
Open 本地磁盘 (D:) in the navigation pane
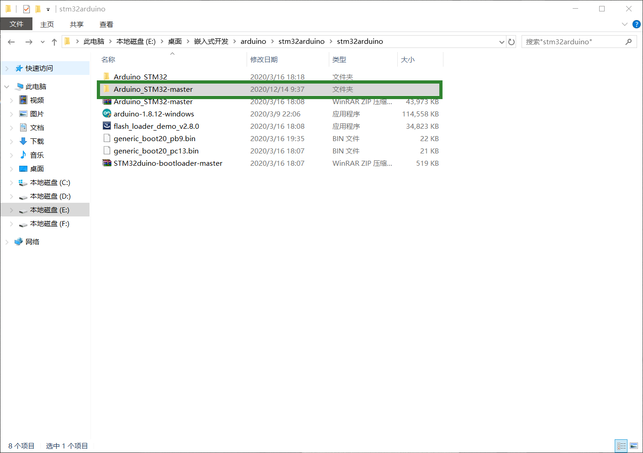[x=50, y=196]
